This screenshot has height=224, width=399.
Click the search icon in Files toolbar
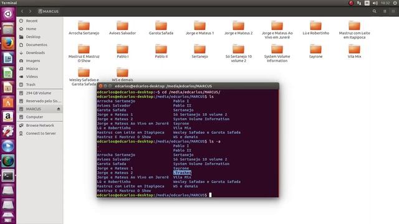[374, 11]
